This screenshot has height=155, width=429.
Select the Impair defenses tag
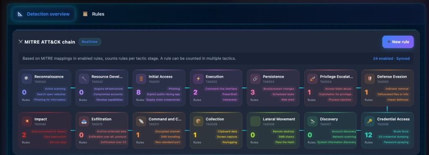pyautogui.click(x=398, y=100)
